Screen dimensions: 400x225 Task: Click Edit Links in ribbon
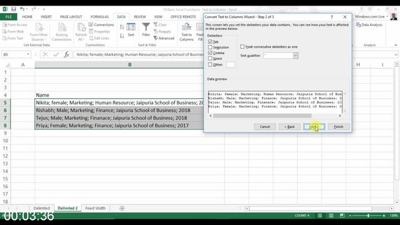point(99,38)
